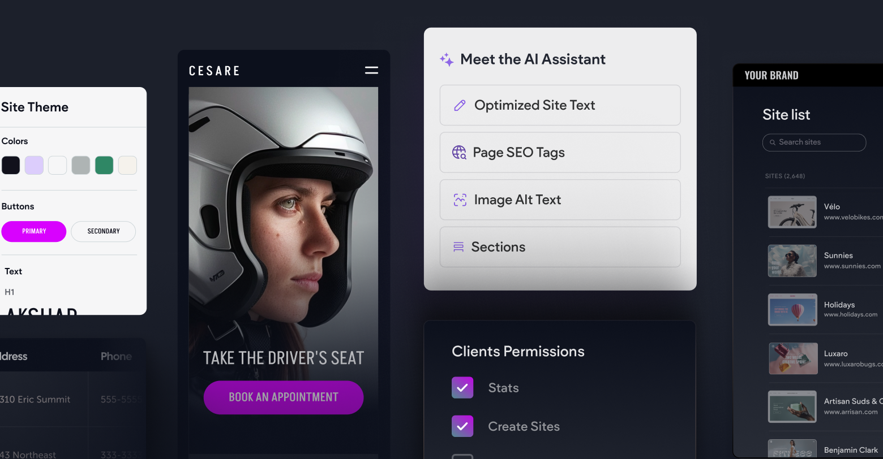Click the Image Alt Text scan icon
883x459 pixels.
point(460,200)
